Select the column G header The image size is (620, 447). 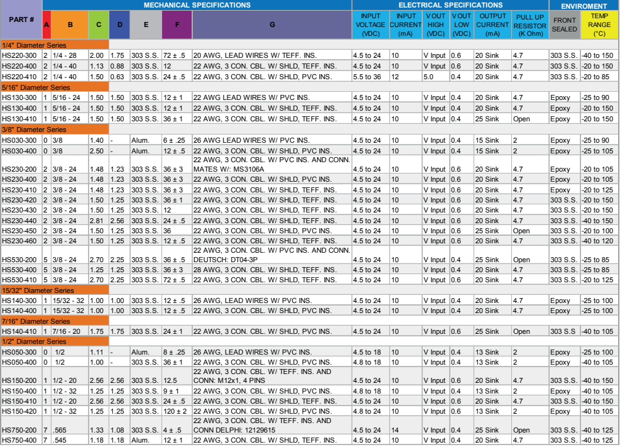point(272,25)
